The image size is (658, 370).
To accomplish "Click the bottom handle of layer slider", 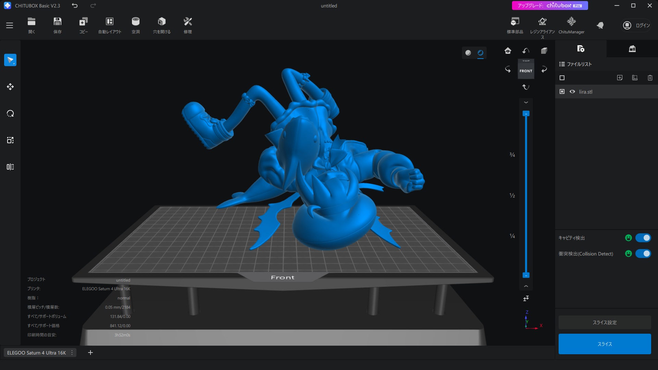I will click(526, 275).
